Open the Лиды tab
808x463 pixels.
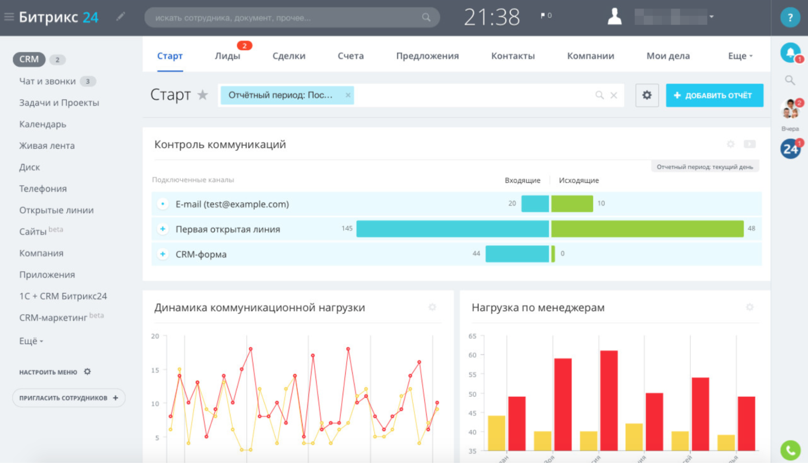(227, 56)
